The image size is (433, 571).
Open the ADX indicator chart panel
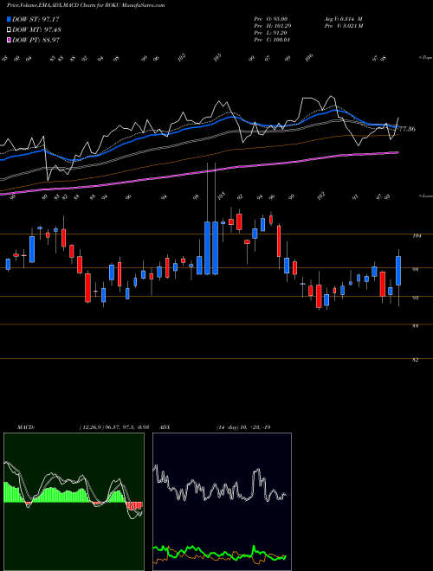[x=222, y=502]
